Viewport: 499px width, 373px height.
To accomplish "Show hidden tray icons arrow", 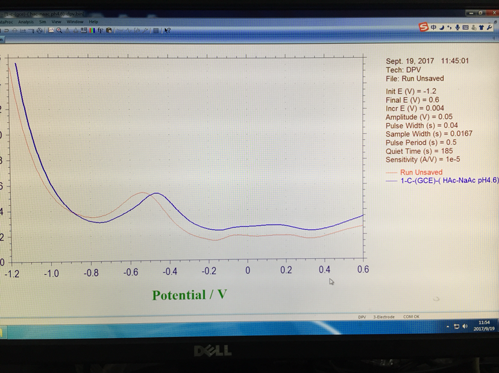I will click(448, 326).
